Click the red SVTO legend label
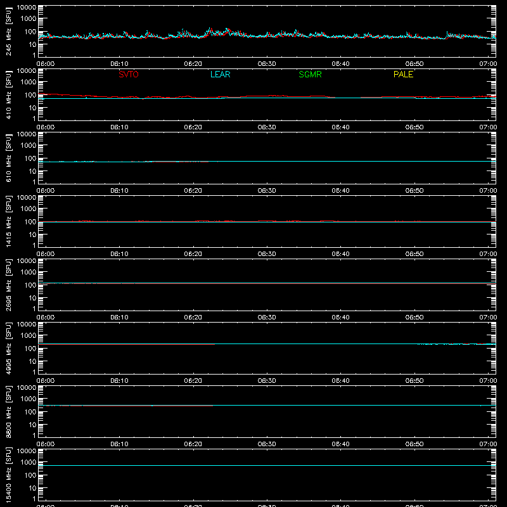 [129, 74]
